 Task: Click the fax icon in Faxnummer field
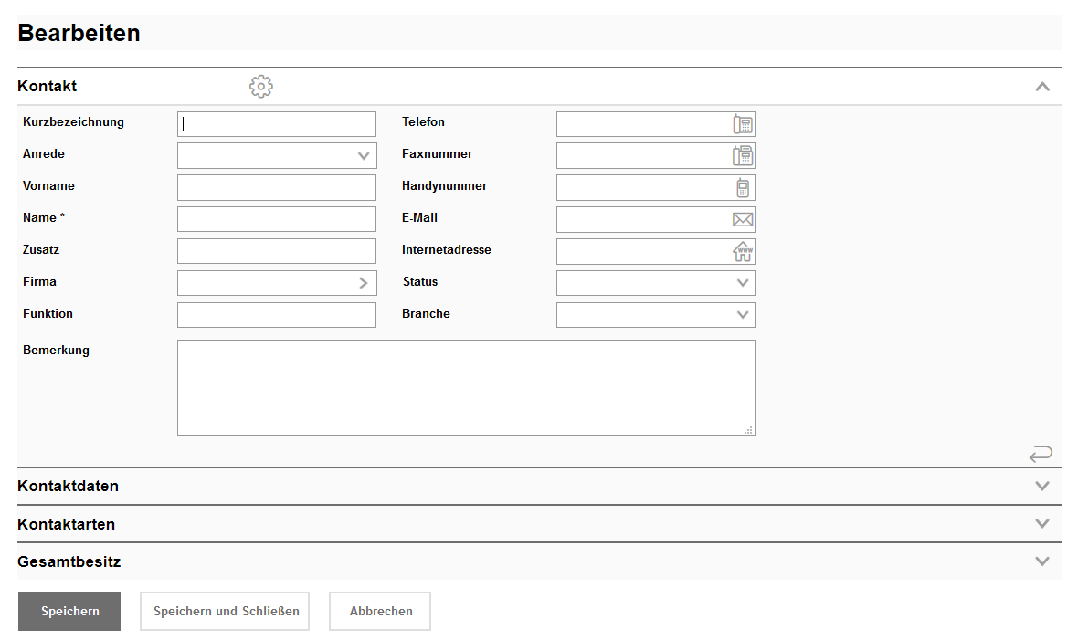click(743, 156)
